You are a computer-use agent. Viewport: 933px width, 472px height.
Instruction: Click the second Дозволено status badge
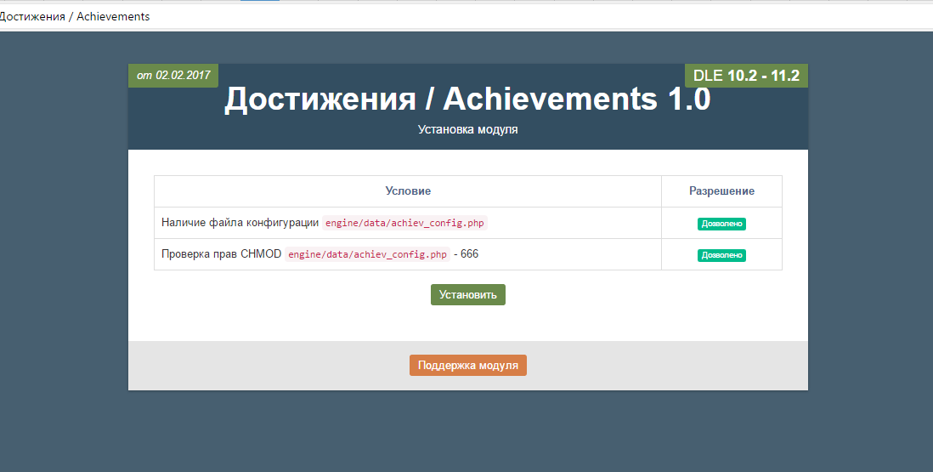[721, 255]
